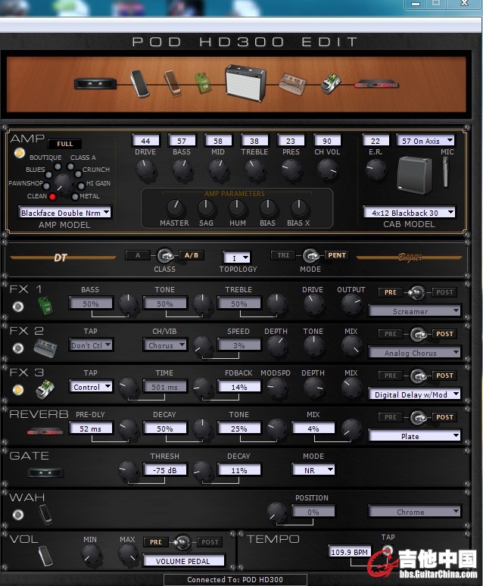483x586 pixels.
Task: Open the Wah model dropdown Chrome
Action: click(414, 511)
